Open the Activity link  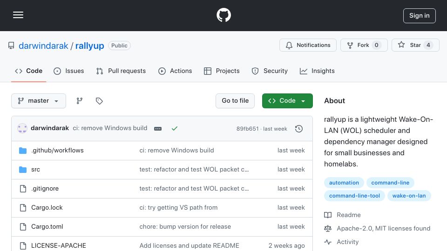point(347,242)
